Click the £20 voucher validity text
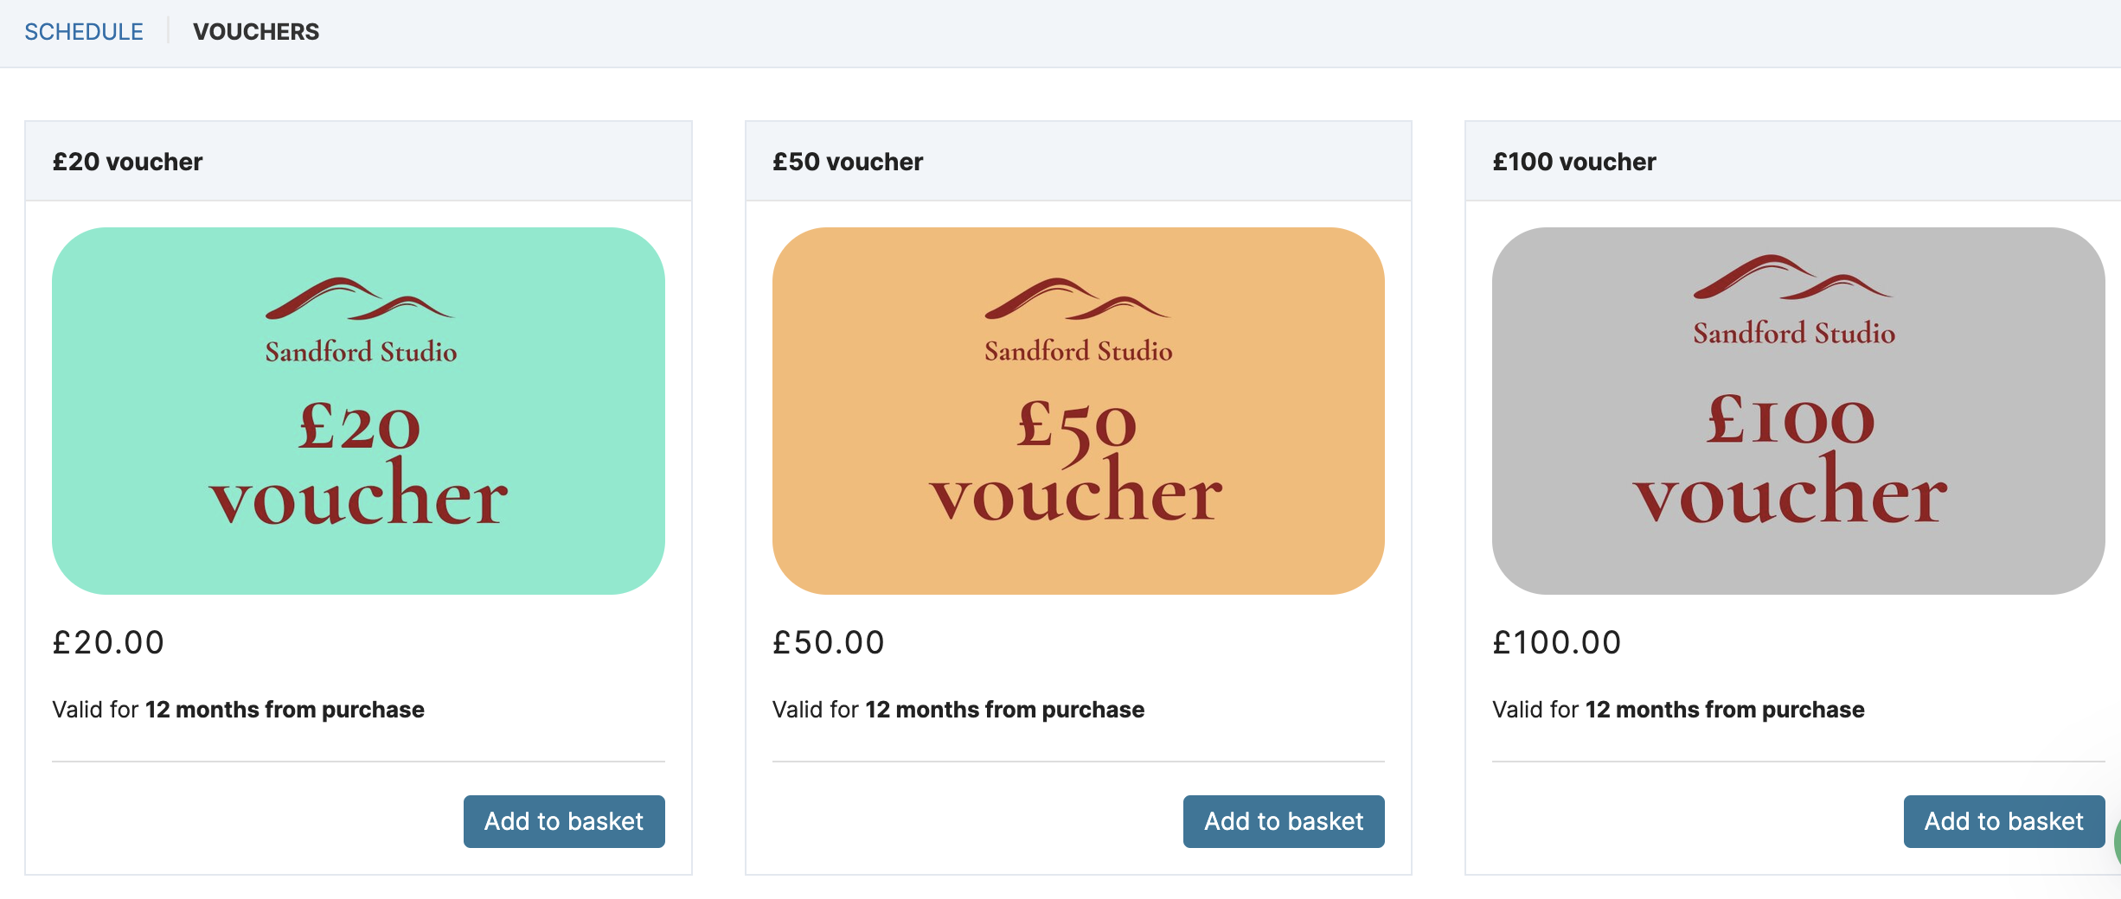Screen dimensions: 2121x899 (238, 710)
